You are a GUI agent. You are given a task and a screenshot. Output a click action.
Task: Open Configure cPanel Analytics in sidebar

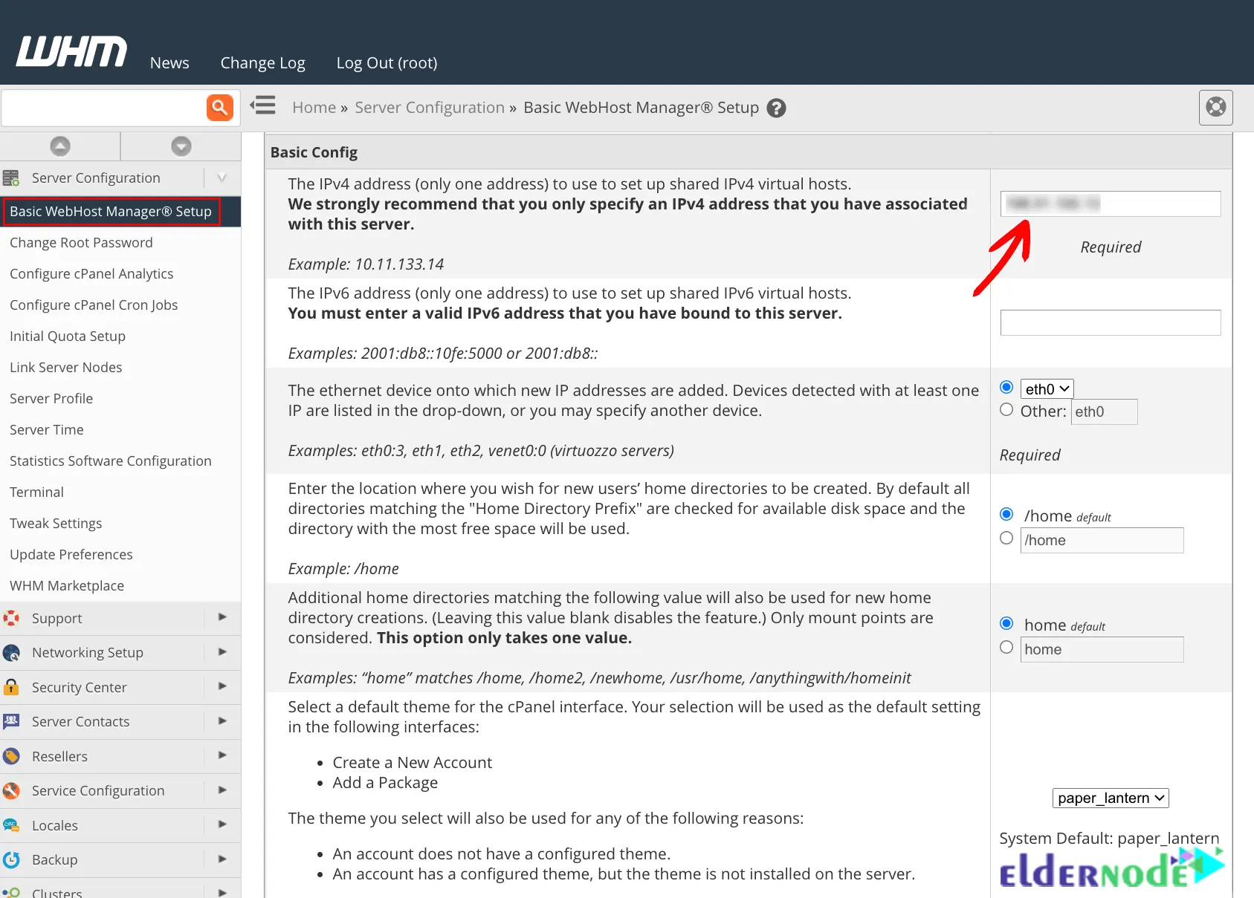click(91, 274)
